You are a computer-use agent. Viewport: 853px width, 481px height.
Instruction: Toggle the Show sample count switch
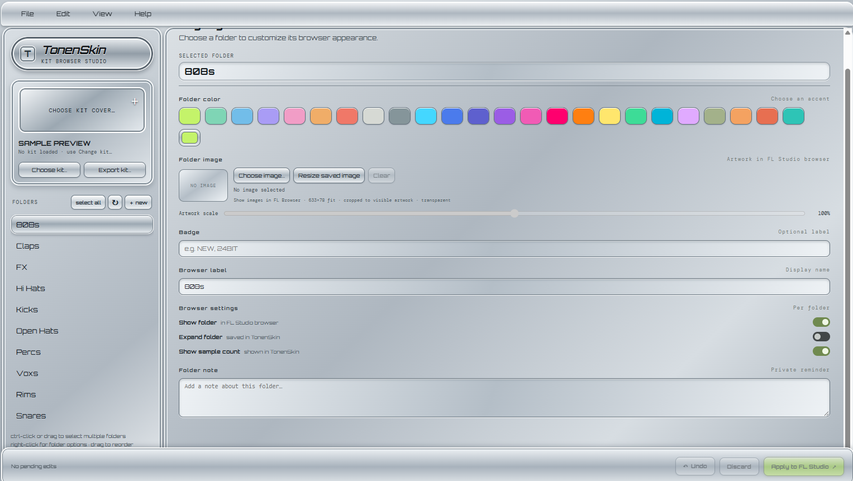point(821,351)
